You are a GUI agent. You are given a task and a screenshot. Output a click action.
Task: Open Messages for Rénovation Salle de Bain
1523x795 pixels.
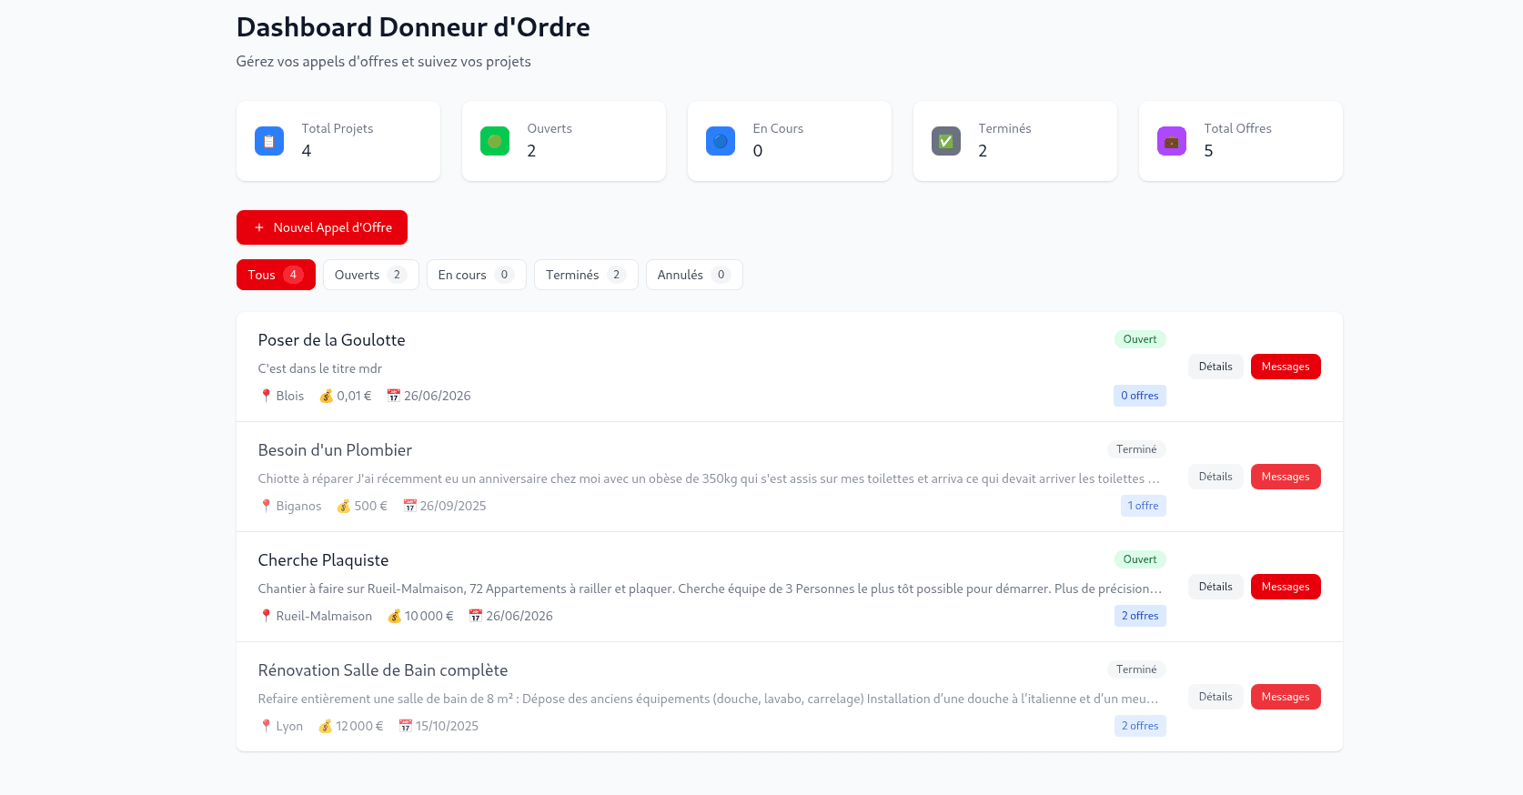point(1285,697)
